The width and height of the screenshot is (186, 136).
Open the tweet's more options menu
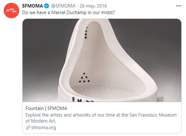[178, 6]
